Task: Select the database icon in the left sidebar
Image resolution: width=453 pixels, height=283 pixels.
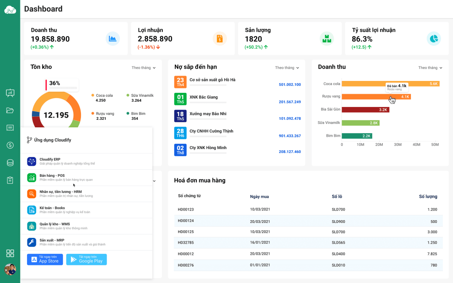Action: pyautogui.click(x=10, y=162)
